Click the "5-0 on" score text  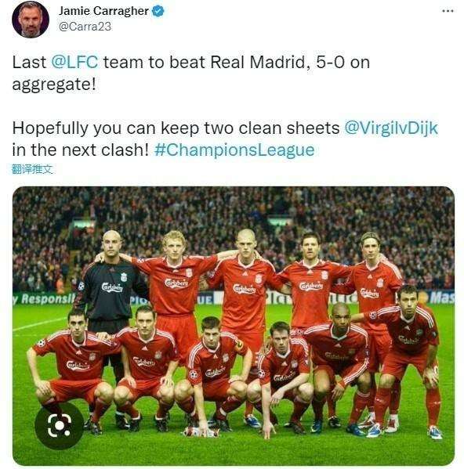343,62
